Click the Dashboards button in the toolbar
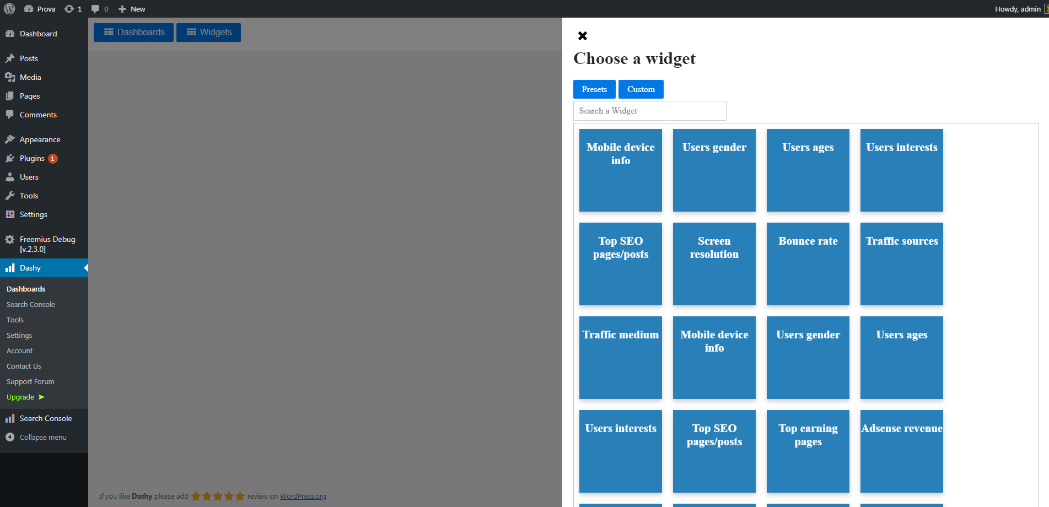 (x=133, y=33)
